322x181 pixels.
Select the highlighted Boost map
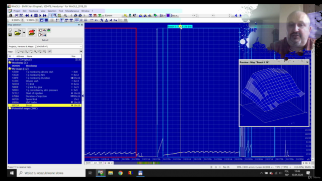coord(45,105)
